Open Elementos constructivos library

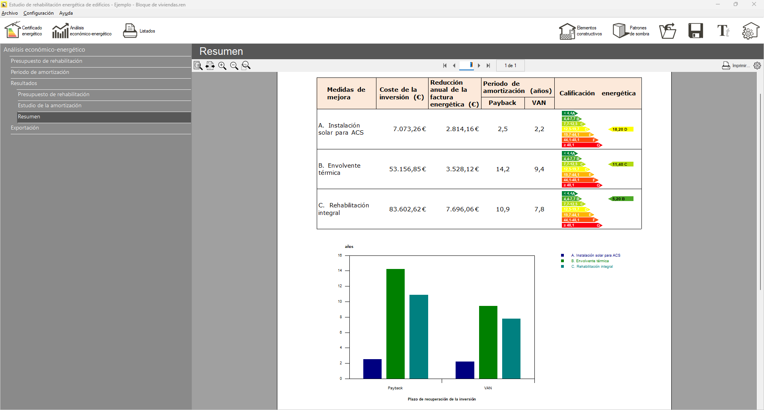click(x=580, y=31)
